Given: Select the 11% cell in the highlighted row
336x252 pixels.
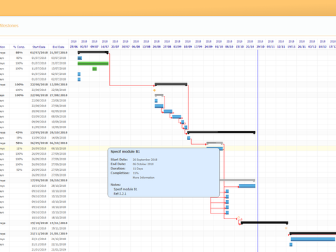Looking at the screenshot, I should click(19, 148).
